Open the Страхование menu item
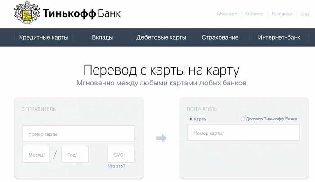Viewport: 315px width, 182px height. click(220, 37)
